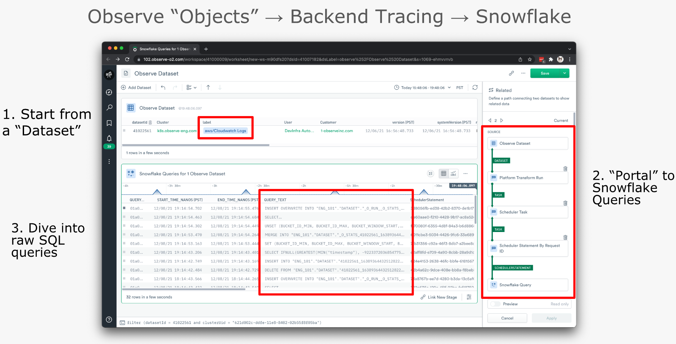This screenshot has width=676, height=344.
Task: Click the worksheet document icon beside Observe Dataset title
Action: pos(126,73)
